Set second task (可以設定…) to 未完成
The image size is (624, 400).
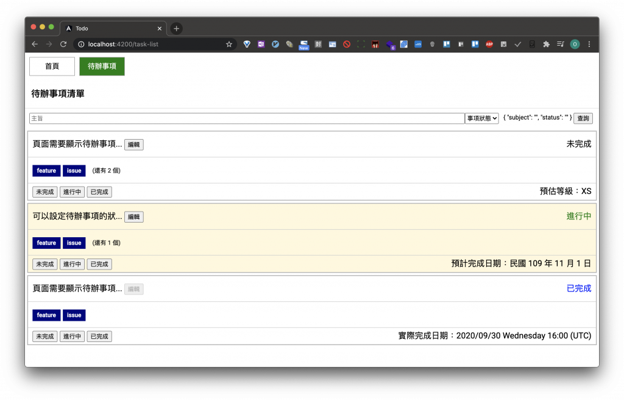point(45,264)
